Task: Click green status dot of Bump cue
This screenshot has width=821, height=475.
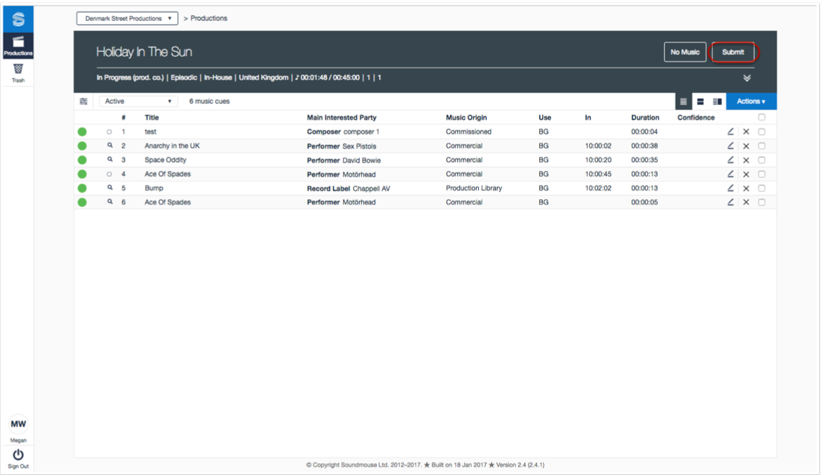Action: click(x=82, y=188)
